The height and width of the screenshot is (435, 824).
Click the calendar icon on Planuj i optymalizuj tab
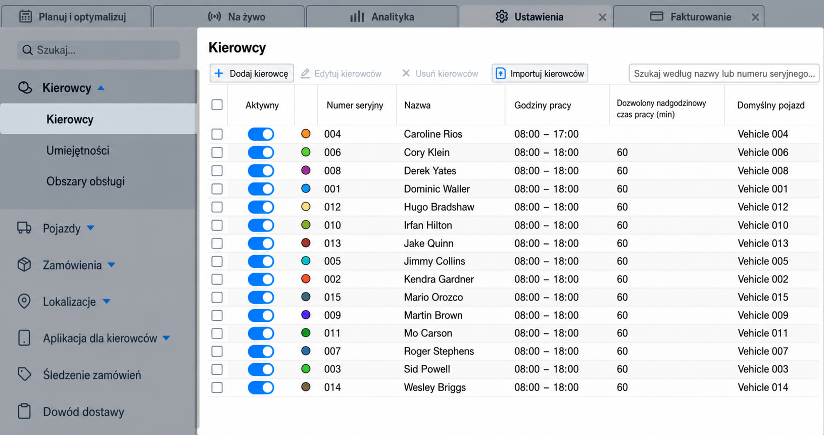click(x=25, y=17)
